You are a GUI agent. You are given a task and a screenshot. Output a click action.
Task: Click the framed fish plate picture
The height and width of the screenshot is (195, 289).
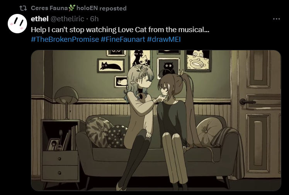198,61
